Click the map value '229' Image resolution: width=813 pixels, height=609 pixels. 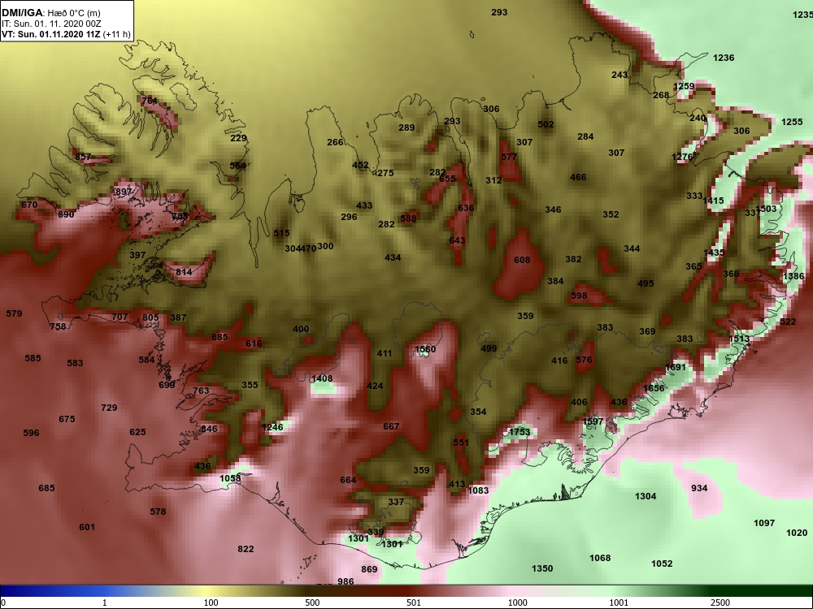pyautogui.click(x=238, y=138)
